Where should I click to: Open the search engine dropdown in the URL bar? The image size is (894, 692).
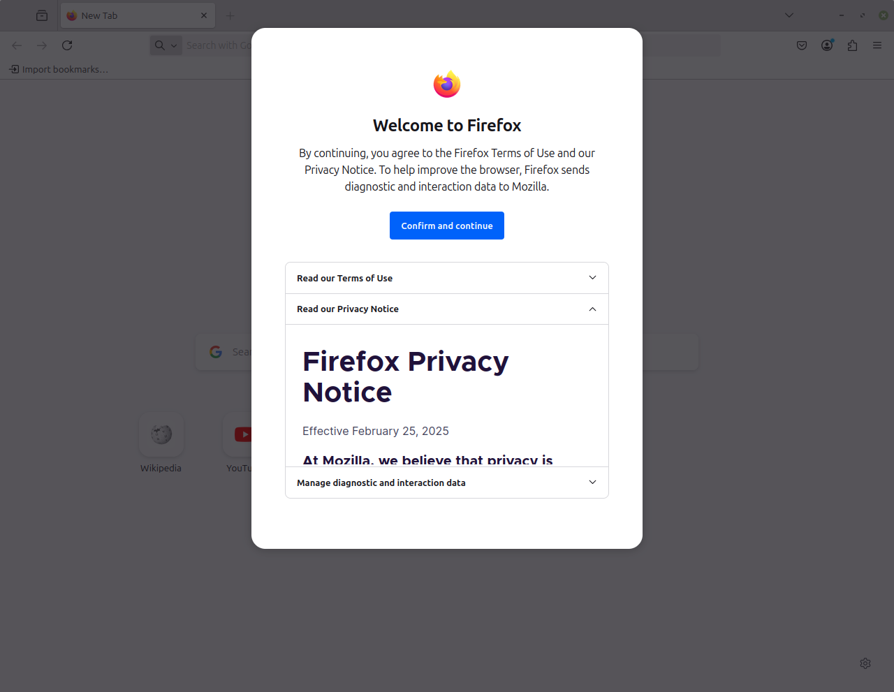pyautogui.click(x=166, y=45)
